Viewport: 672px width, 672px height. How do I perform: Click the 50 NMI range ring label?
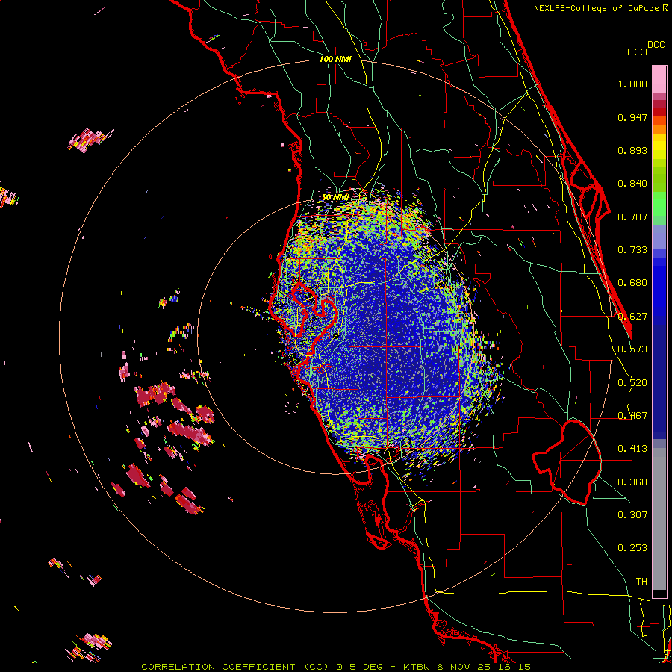(335, 197)
